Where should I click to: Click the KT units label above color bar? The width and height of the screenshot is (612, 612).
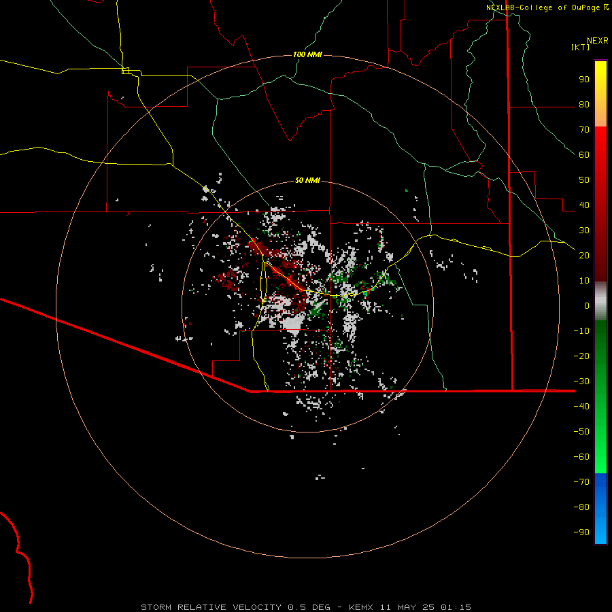click(x=580, y=47)
